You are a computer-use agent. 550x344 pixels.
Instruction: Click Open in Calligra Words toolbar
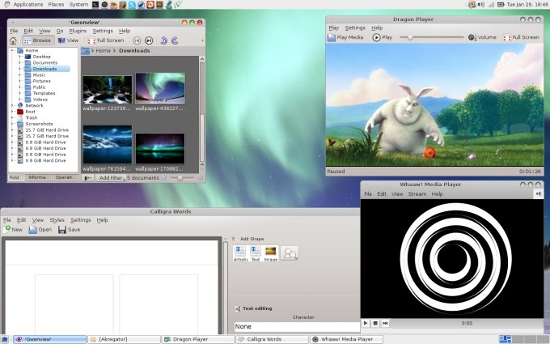(40, 230)
